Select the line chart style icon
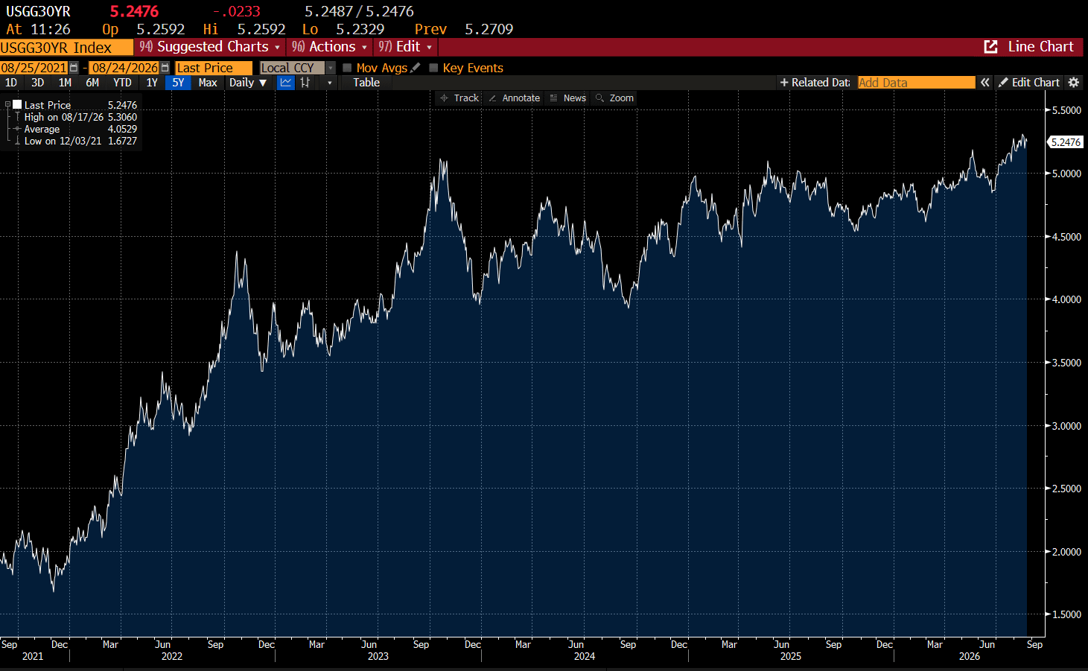 285,83
